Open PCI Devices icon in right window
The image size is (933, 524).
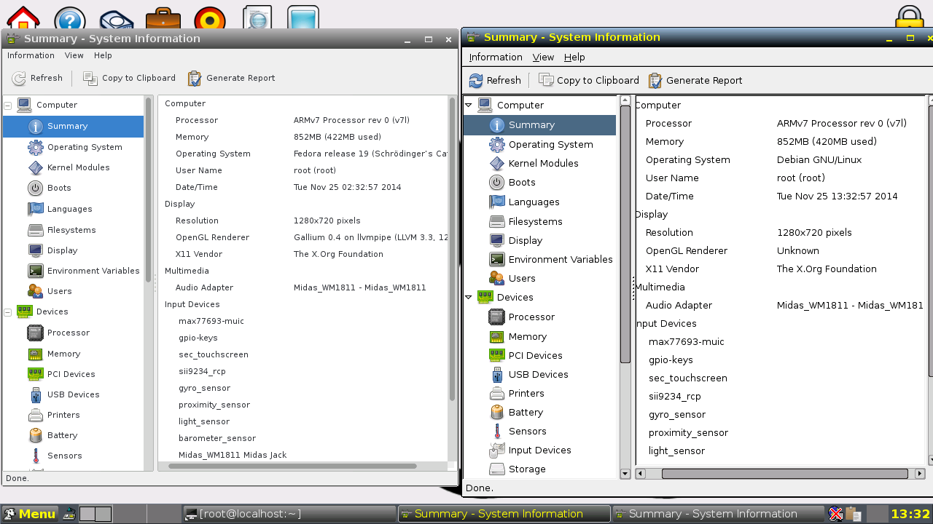pos(497,355)
